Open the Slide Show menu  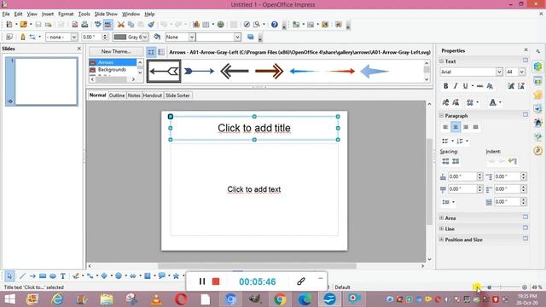tap(106, 14)
